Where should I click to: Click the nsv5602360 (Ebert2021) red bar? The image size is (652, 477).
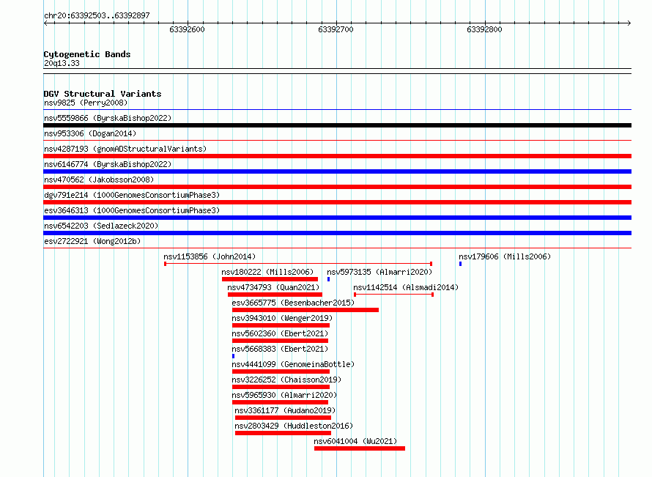click(x=280, y=341)
